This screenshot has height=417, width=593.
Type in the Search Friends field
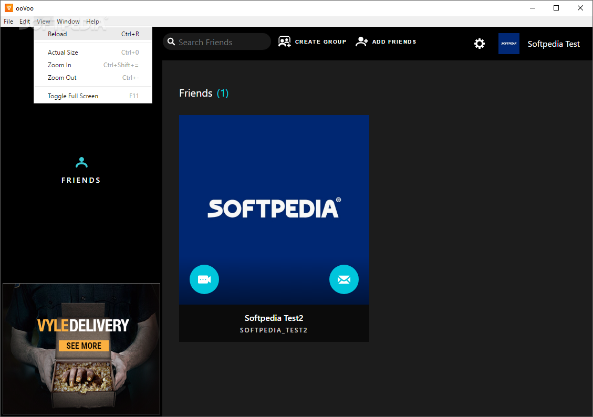tap(217, 41)
